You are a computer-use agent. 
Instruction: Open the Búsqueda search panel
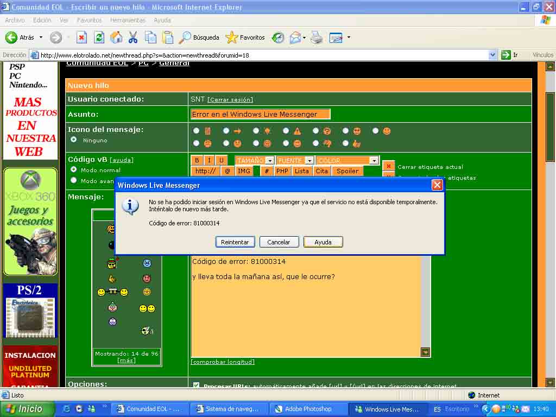pos(199,37)
